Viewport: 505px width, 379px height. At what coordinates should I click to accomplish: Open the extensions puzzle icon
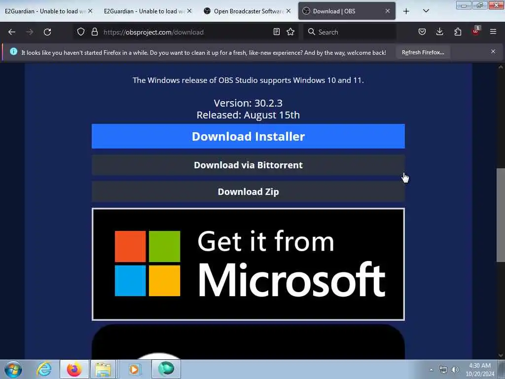point(458,32)
